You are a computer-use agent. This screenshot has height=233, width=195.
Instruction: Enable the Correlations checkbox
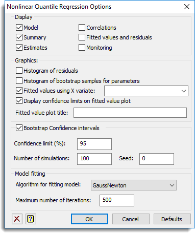point(82,28)
